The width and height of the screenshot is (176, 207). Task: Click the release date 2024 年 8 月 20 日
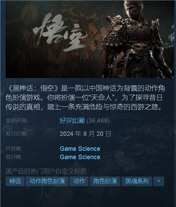(x=85, y=134)
